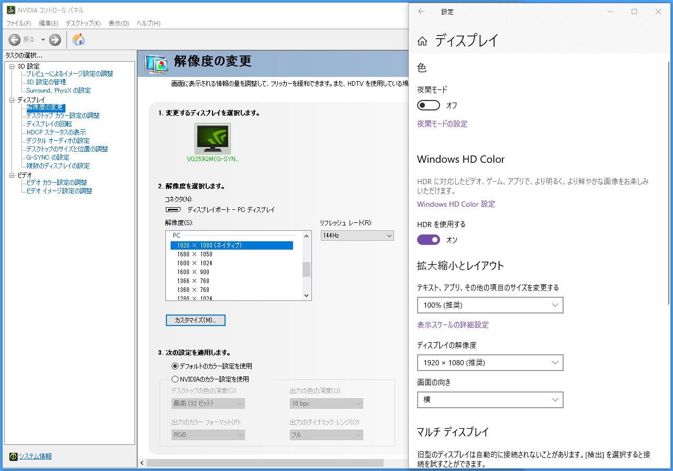Open the デスクトップ(K) menu
673x471 pixels.
tap(83, 24)
